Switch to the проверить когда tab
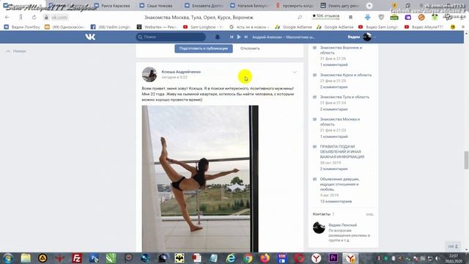Screen dimensions: 469x264 pos(295,6)
